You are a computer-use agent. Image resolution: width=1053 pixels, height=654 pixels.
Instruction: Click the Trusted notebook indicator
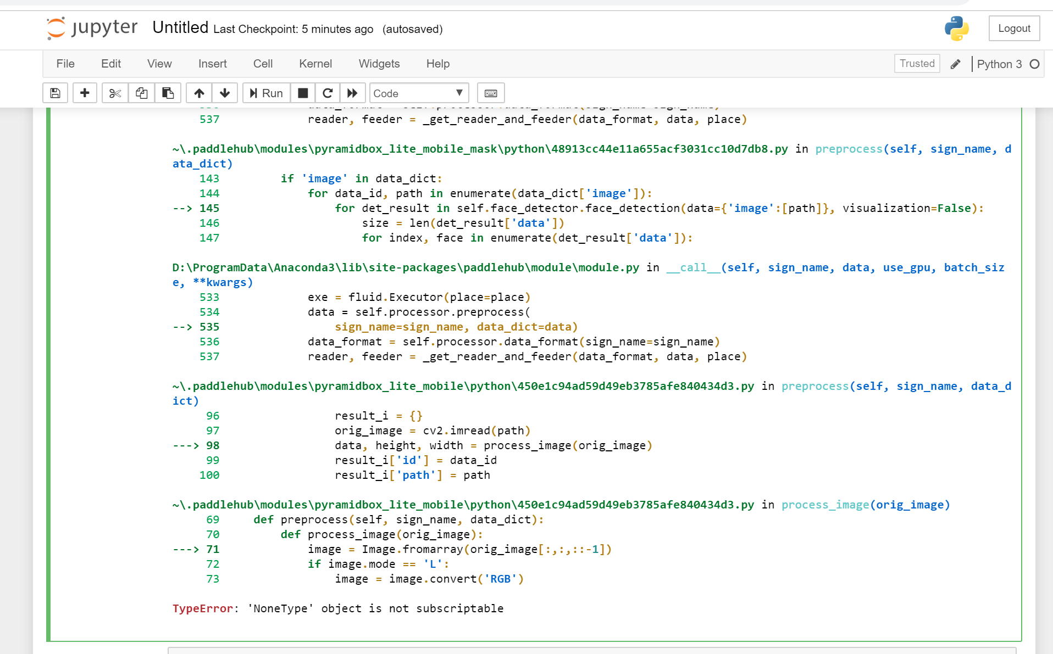click(917, 64)
